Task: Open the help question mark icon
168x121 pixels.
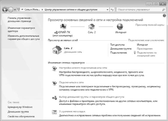Action: click(164, 16)
